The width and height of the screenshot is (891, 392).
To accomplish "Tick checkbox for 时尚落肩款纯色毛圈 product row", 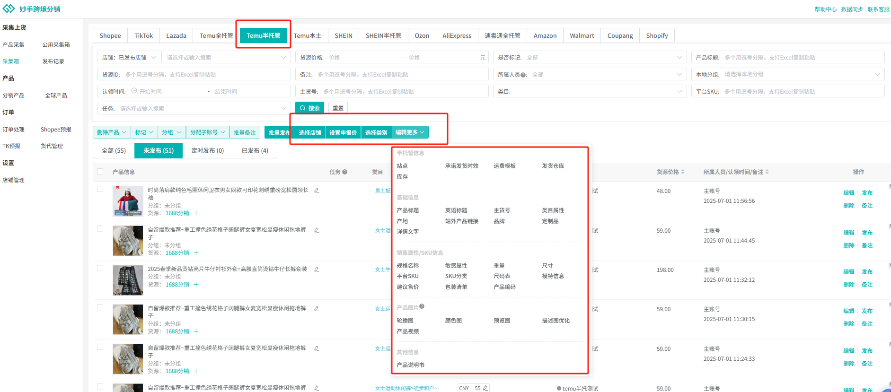I will point(100,189).
